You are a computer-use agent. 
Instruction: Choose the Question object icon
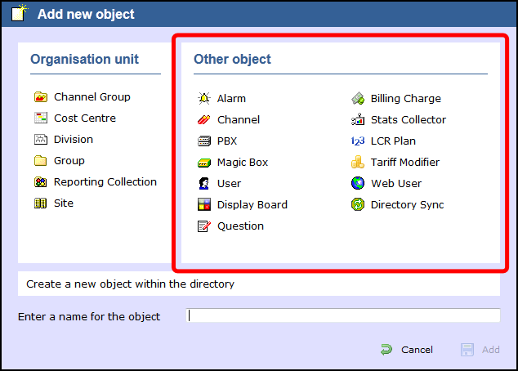204,226
